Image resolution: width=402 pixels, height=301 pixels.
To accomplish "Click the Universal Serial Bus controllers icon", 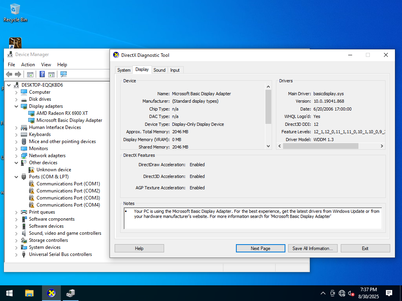I will (x=24, y=254).
